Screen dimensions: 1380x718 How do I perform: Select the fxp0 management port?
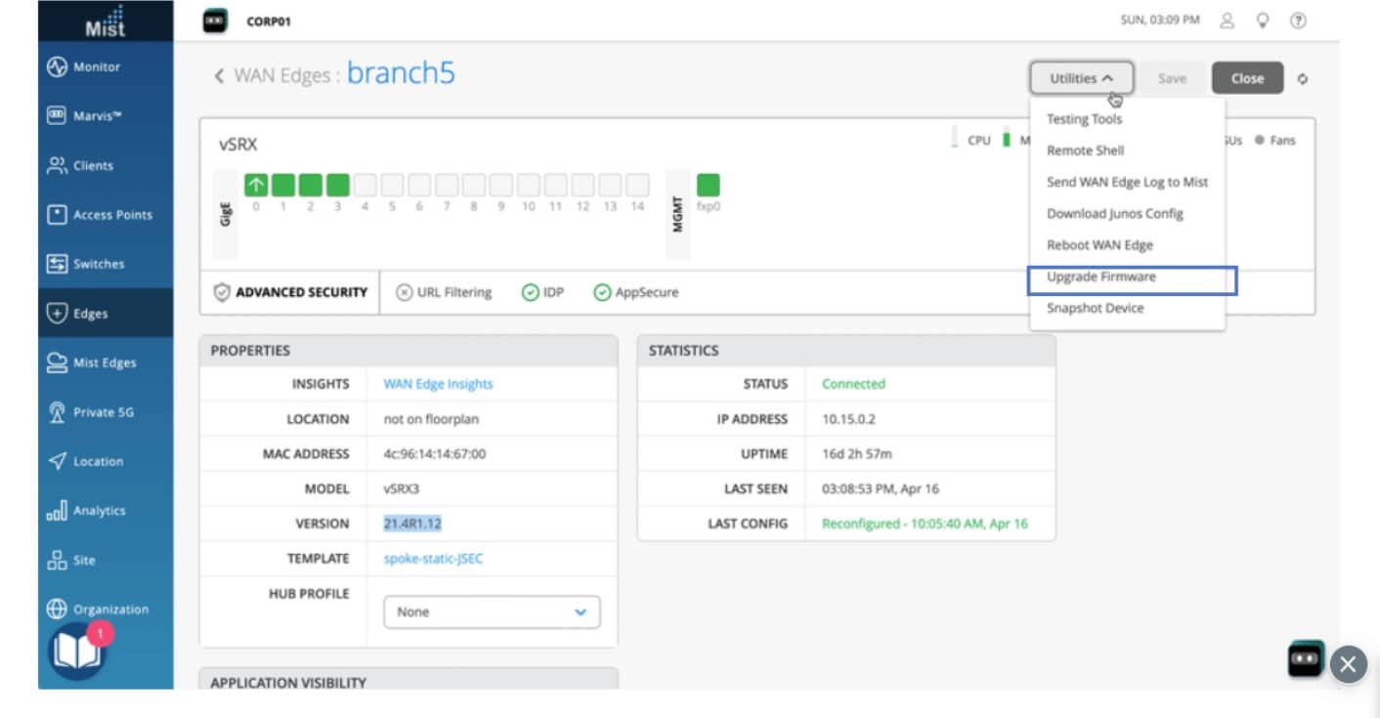click(x=709, y=185)
